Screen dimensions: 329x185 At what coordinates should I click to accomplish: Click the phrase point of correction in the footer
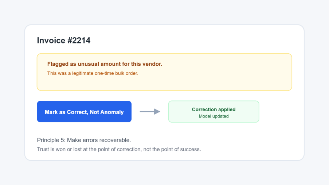(x=120, y=149)
